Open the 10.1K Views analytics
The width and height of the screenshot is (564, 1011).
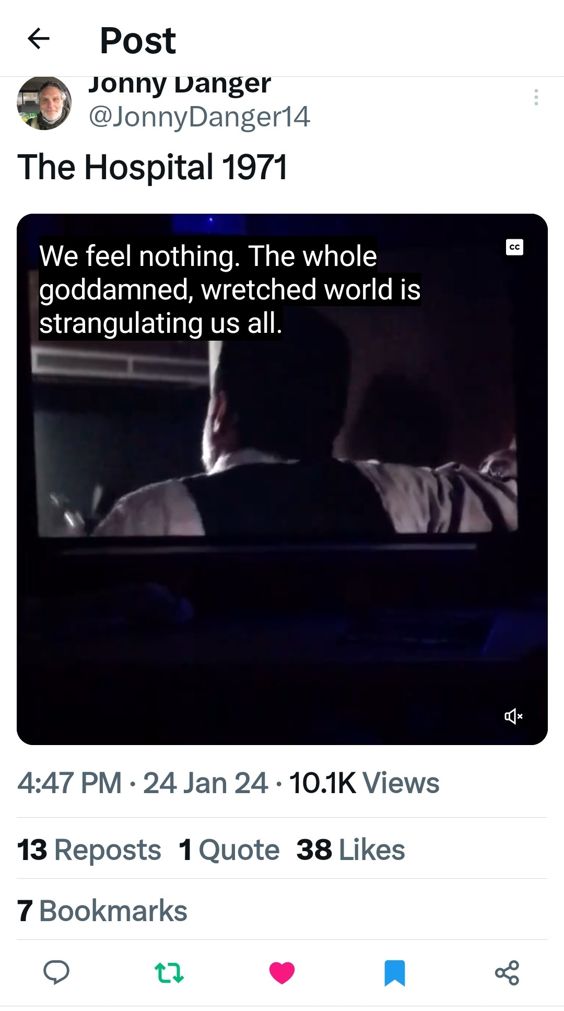[x=365, y=783]
